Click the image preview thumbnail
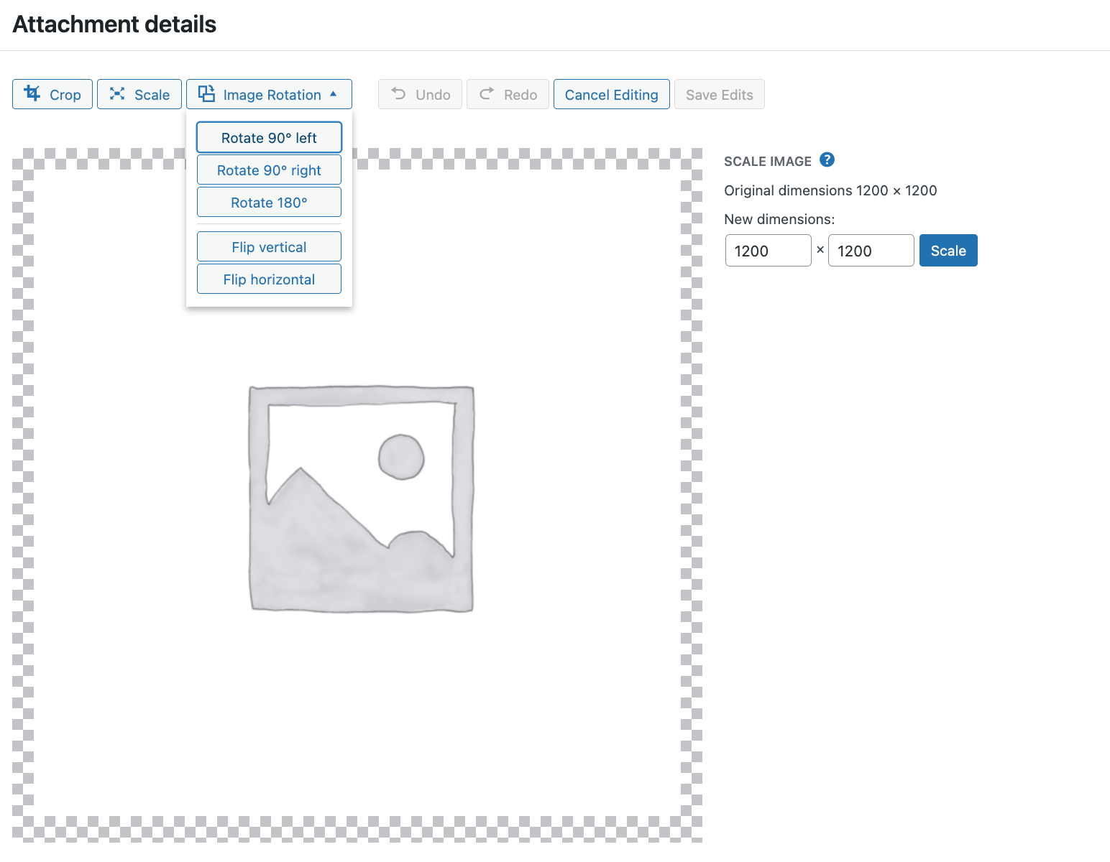 [361, 499]
